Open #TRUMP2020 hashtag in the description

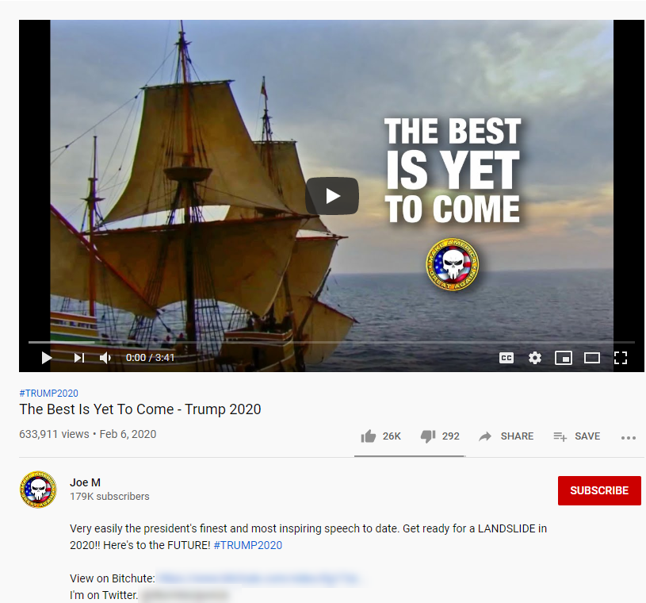(248, 545)
